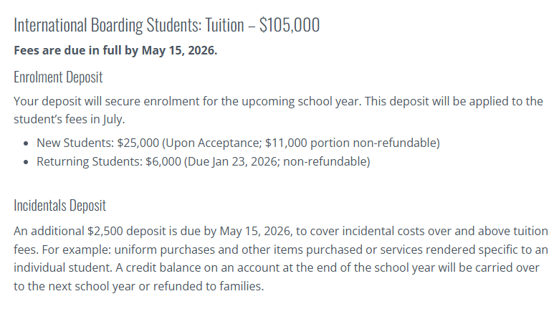Click the Returning Students $6,000 bullet item
559x309 pixels.
(x=204, y=161)
